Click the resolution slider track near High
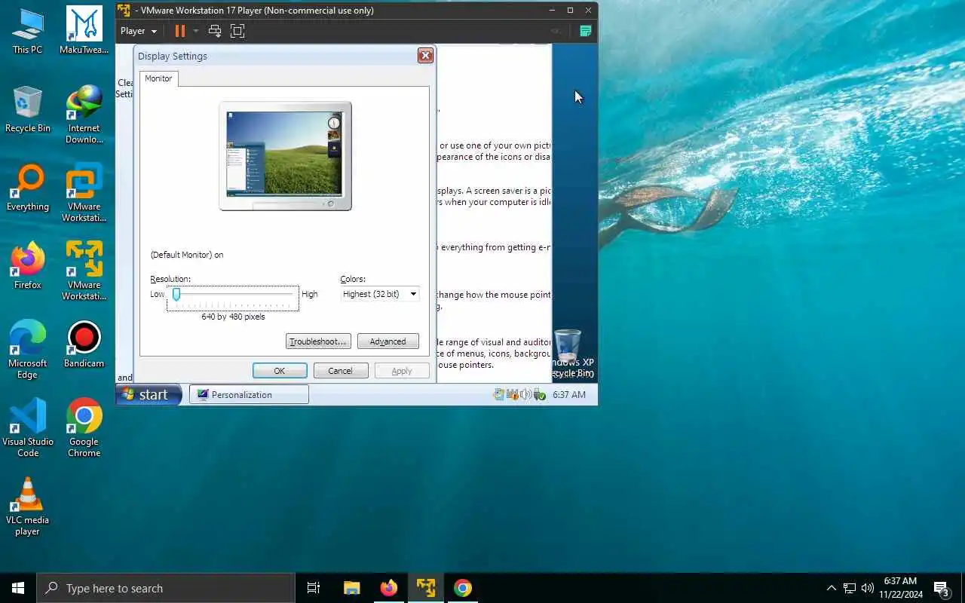Screen dimensions: 965x603 [x=291, y=294]
